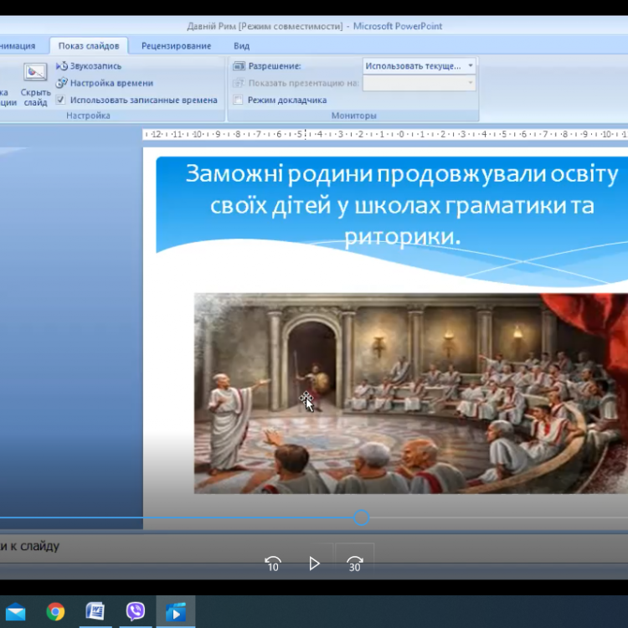This screenshot has width=628, height=628.
Task: Click the Мониторы group label
Action: [x=353, y=116]
